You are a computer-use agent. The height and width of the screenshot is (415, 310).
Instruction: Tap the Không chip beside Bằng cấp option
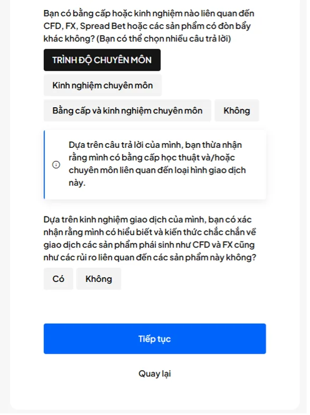pos(237,110)
